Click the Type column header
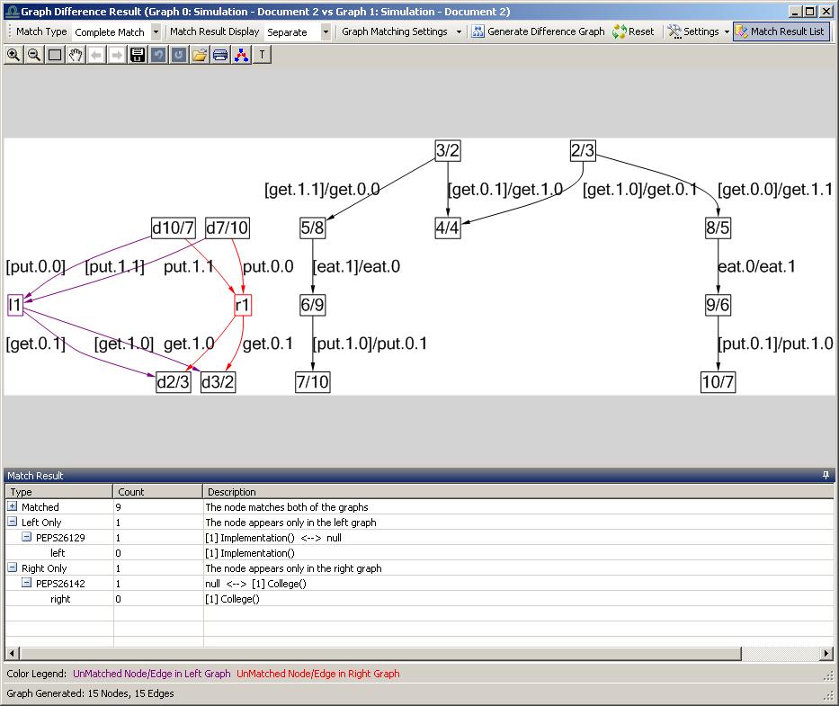 pyautogui.click(x=58, y=492)
